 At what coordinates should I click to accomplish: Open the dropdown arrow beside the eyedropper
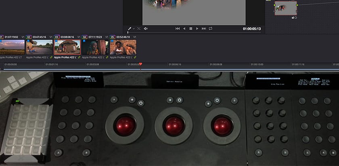134,29
